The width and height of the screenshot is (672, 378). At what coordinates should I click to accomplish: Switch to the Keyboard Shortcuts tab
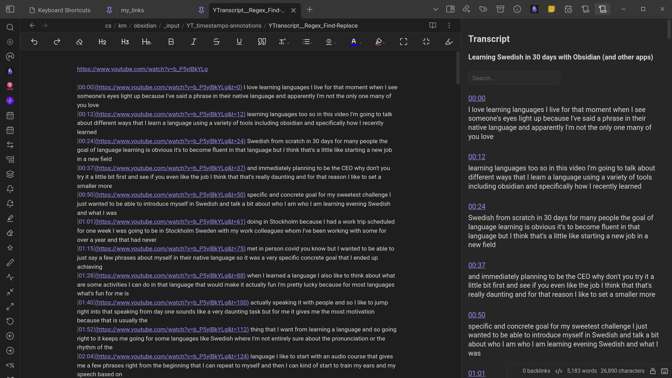click(64, 10)
